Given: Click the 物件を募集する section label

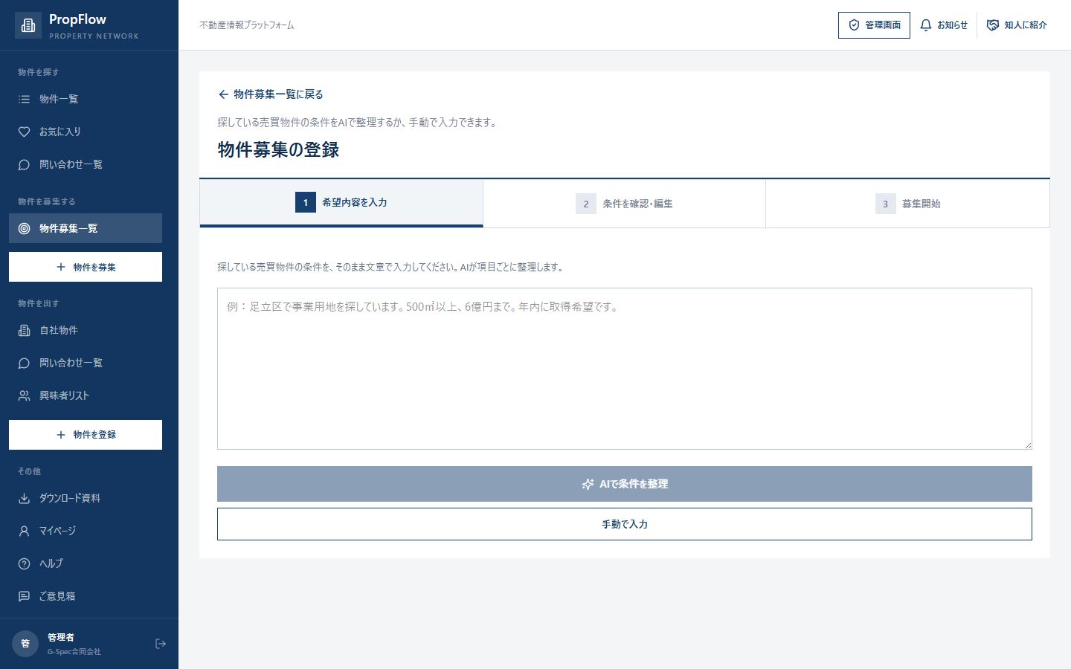Looking at the screenshot, I should (x=47, y=201).
